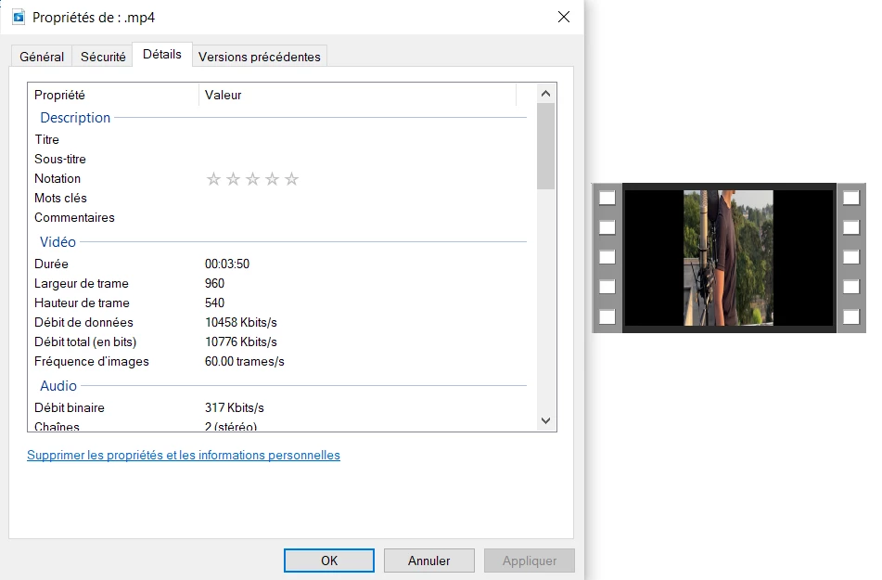Close the Propriétés dialog window
Screen dimensions: 882x580
pyautogui.click(x=564, y=17)
